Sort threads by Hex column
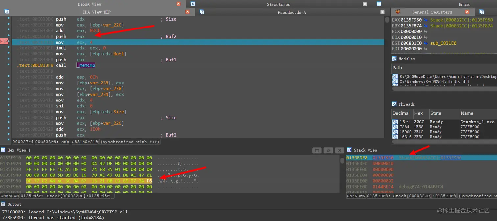497x221 pixels. [x=420, y=113]
